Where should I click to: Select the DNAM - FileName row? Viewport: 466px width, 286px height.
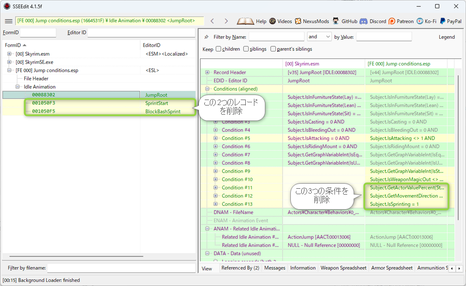[328, 212]
